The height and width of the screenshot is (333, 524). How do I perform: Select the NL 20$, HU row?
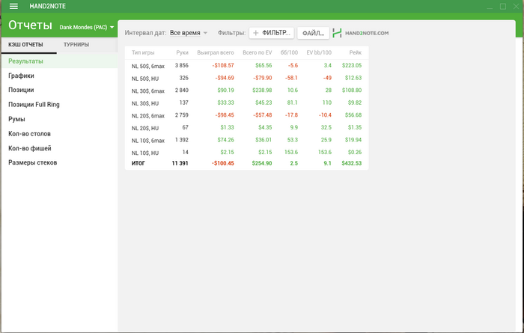(x=246, y=128)
